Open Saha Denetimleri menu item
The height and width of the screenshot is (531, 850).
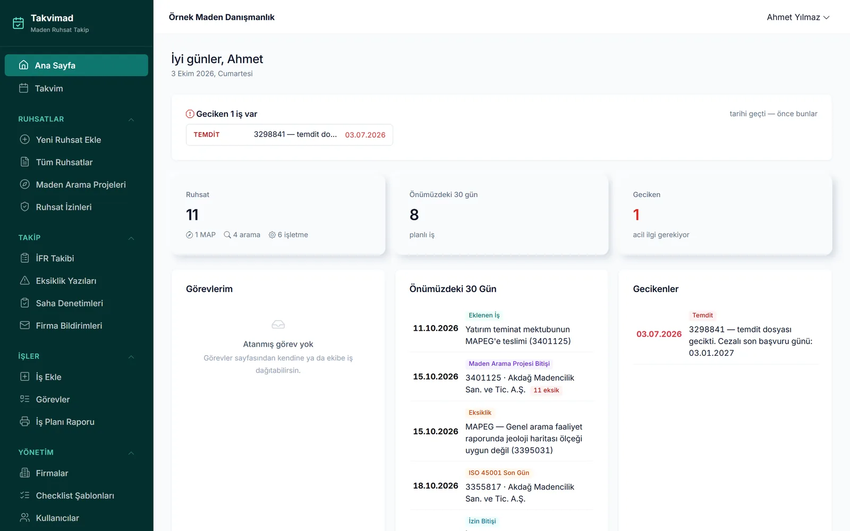(76, 303)
